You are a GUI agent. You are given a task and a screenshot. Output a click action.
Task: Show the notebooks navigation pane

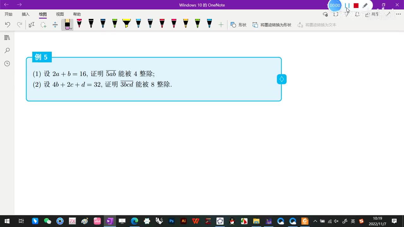pyautogui.click(x=7, y=38)
